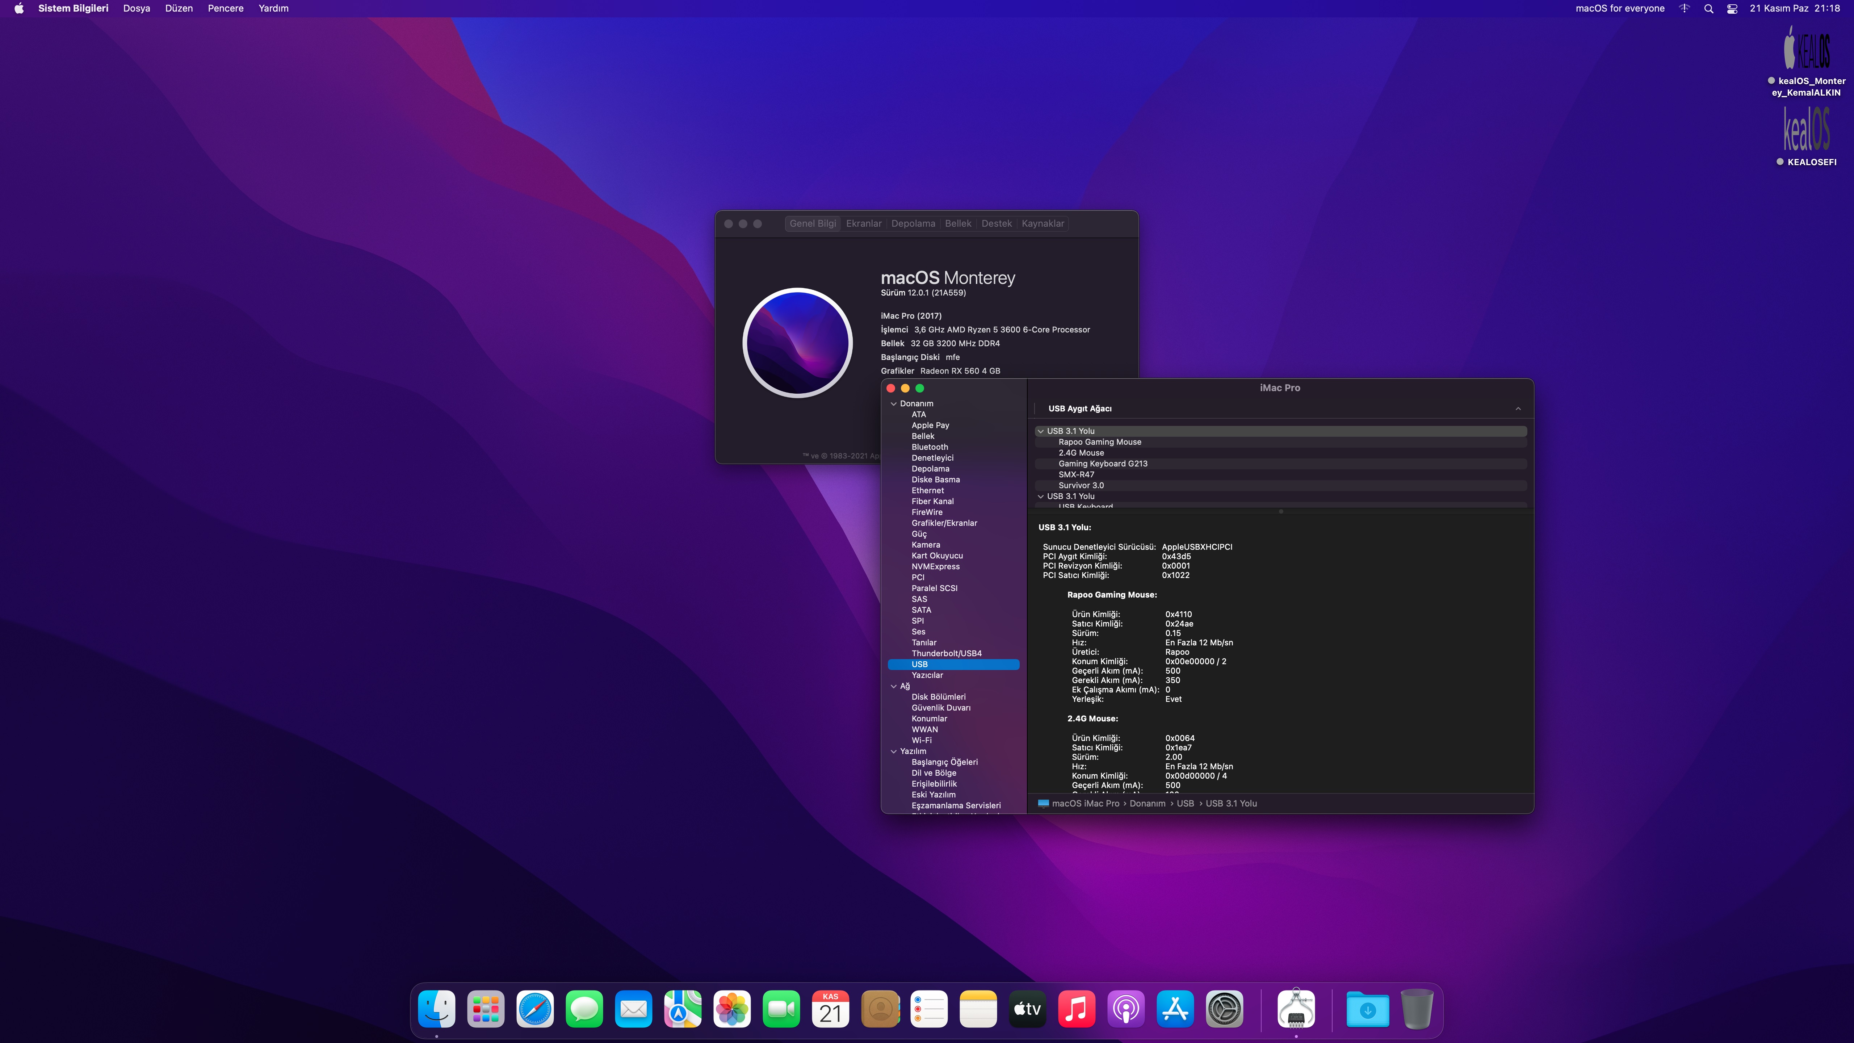Select Gaming Keyboard G213 device
The image size is (1854, 1043).
coord(1103,464)
